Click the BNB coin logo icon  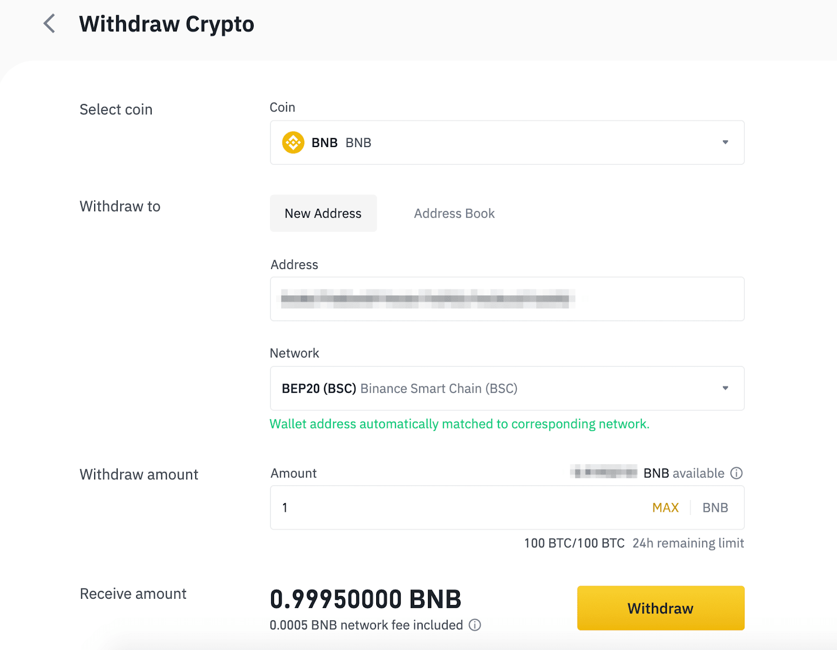[293, 142]
